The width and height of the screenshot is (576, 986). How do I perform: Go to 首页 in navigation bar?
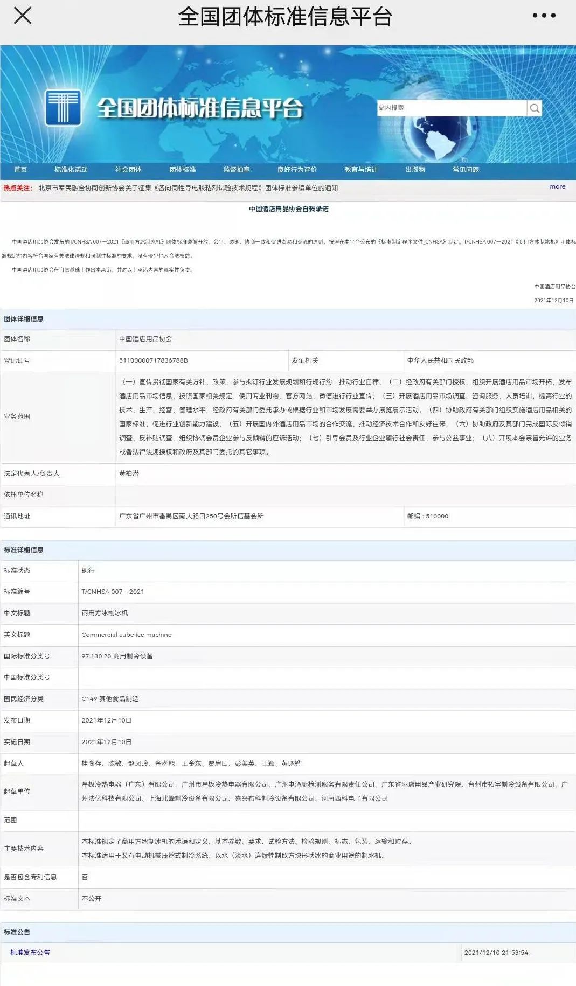(20, 170)
